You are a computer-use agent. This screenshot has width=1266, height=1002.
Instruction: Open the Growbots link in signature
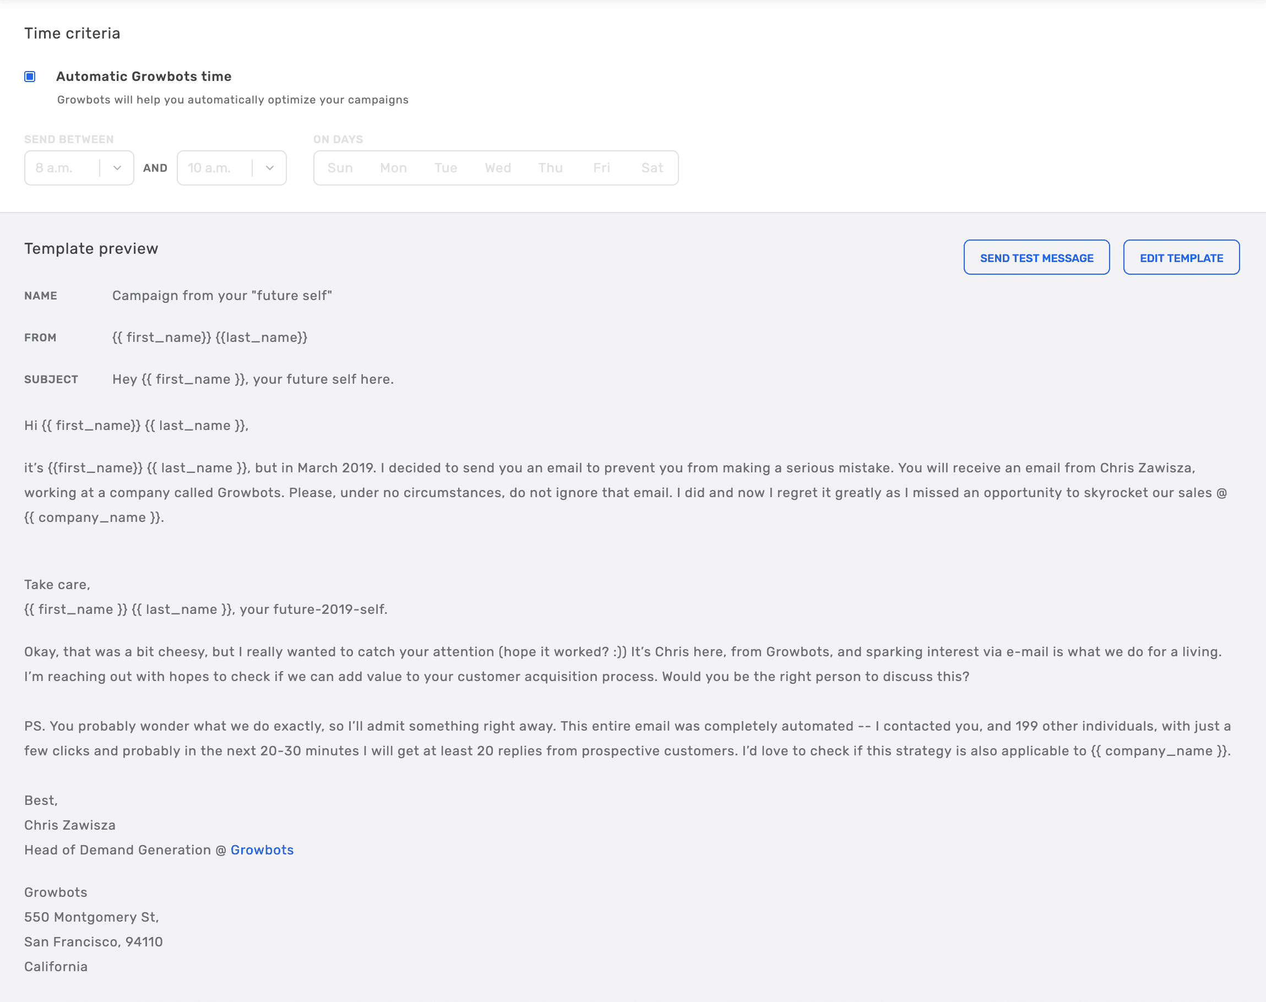[262, 850]
